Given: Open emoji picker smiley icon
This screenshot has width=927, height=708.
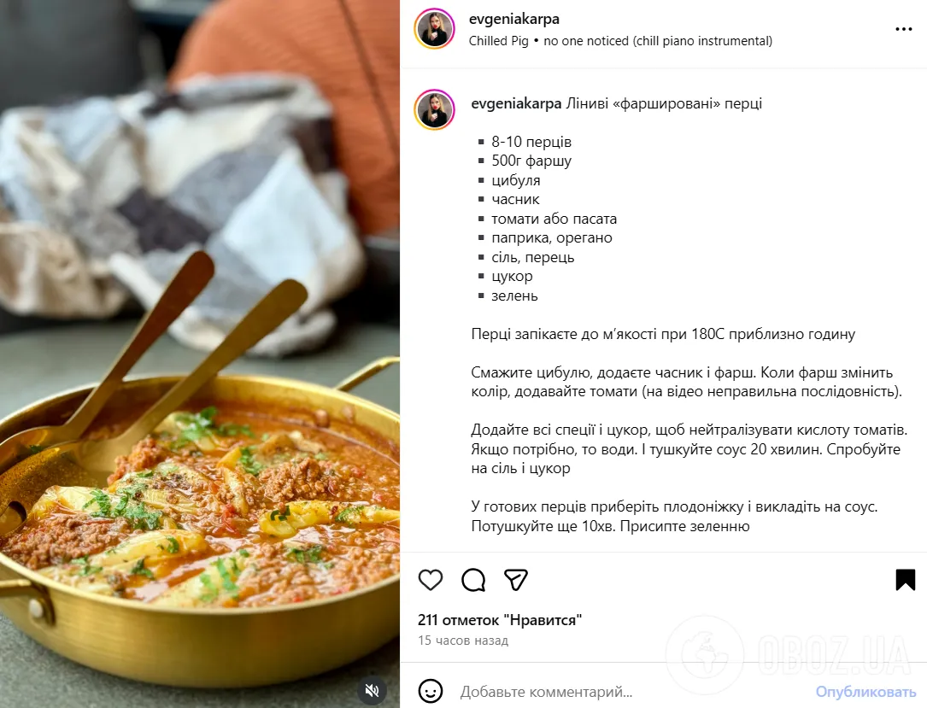Looking at the screenshot, I should [x=431, y=691].
